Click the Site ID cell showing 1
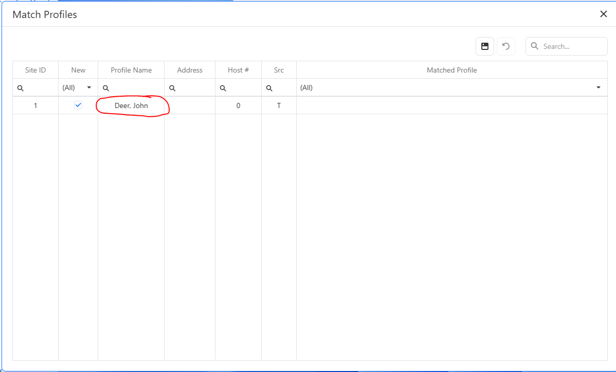Screen dimensions: 616x372 35,105
